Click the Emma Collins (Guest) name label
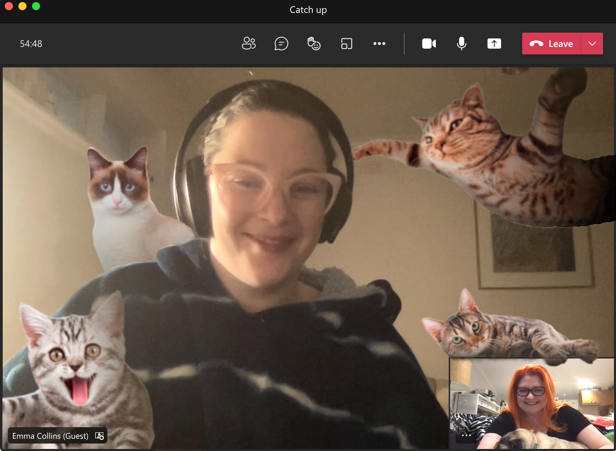 [x=50, y=436]
